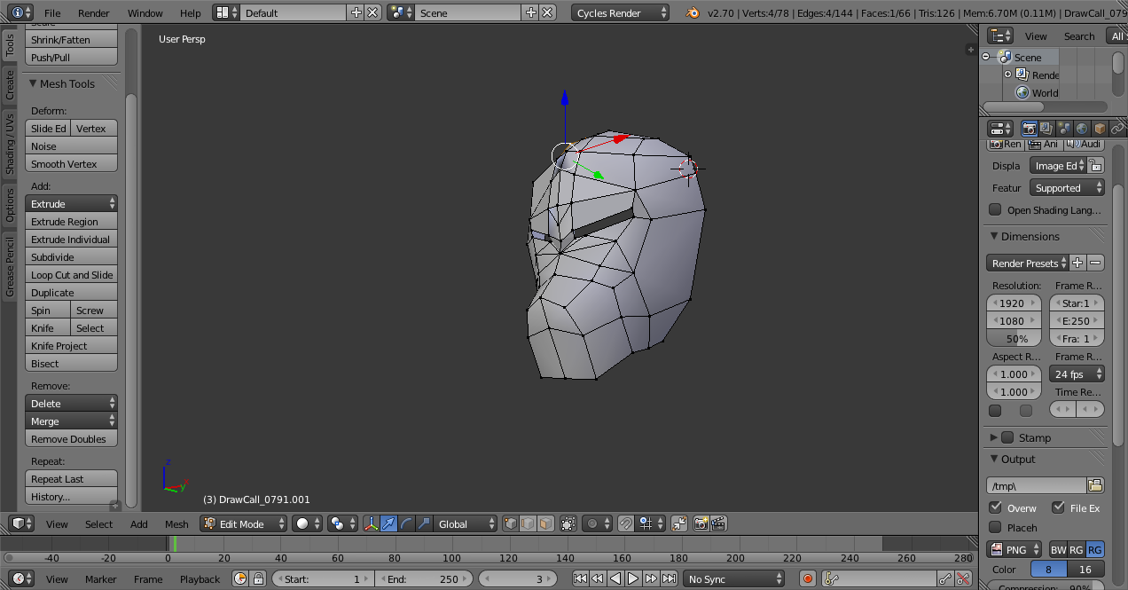Select the Scale manipulator icon

pos(424,523)
